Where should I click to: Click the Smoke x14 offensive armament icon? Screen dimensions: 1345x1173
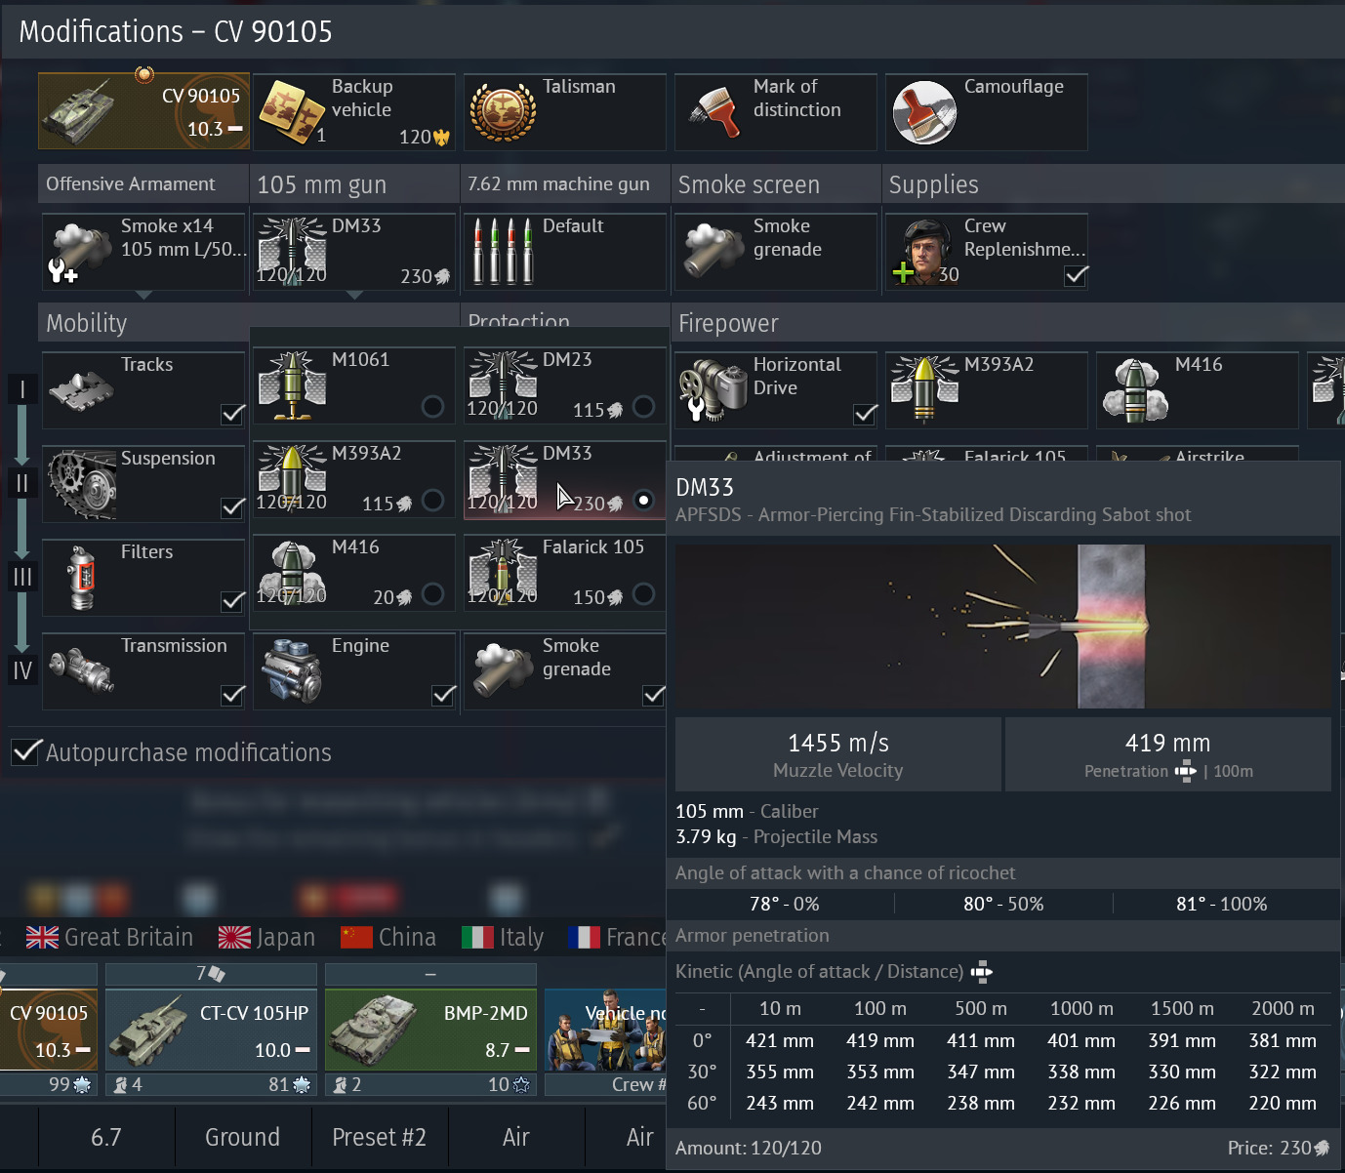[x=81, y=252]
